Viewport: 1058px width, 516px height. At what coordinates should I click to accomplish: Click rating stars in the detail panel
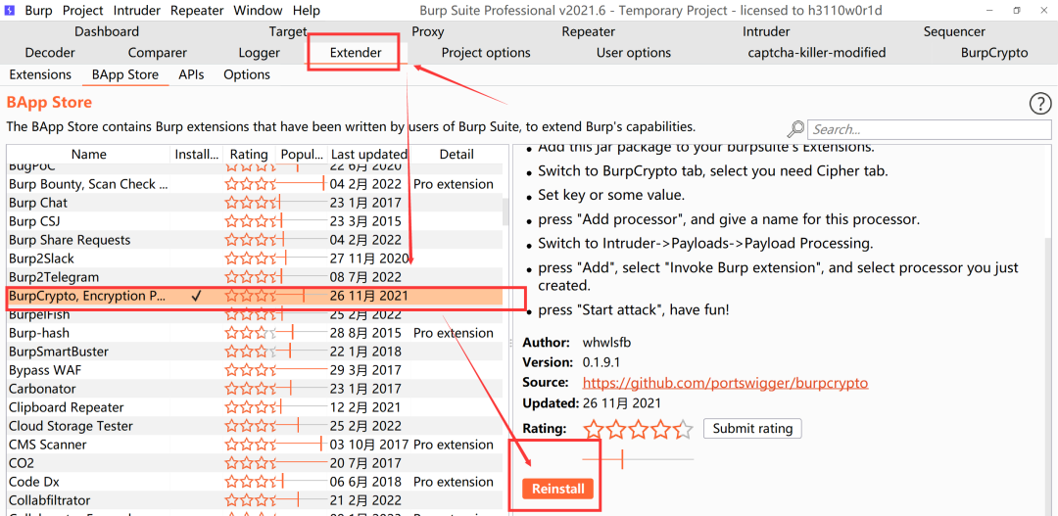pos(639,429)
